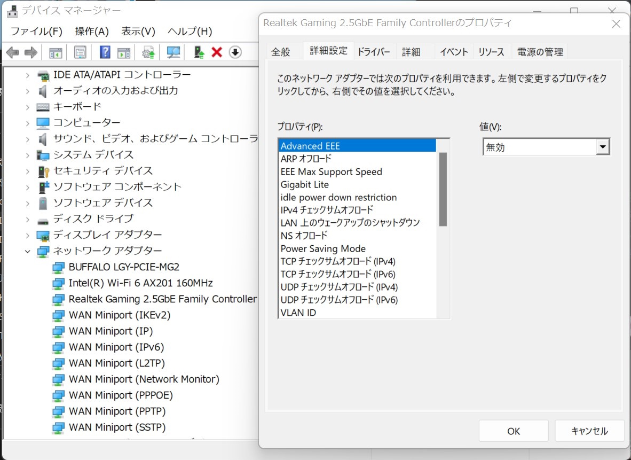Click the black down-arrow Disable device icon

pyautogui.click(x=235, y=52)
